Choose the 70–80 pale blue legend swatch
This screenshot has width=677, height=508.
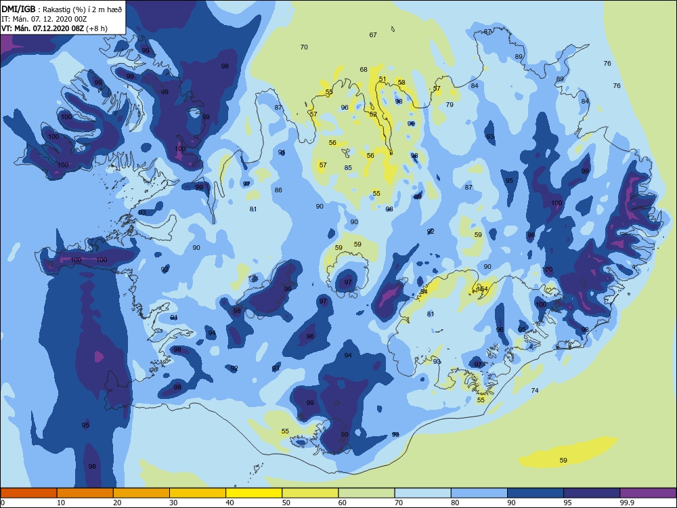pos(422,493)
